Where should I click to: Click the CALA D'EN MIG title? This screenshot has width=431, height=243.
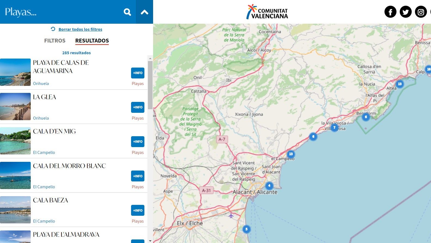click(x=54, y=131)
